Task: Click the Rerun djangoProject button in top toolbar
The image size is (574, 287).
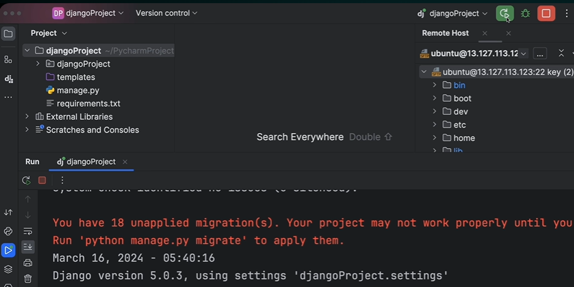Action: (x=504, y=14)
